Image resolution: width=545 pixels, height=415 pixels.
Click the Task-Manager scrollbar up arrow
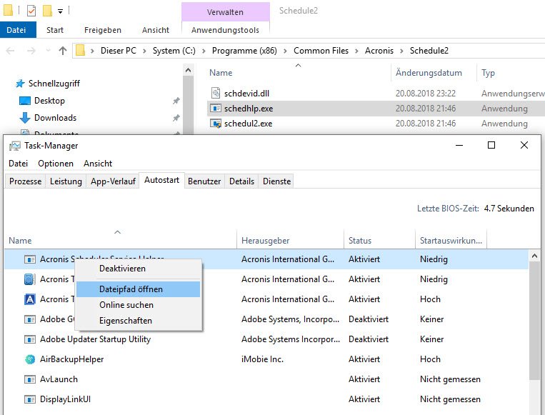pyautogui.click(x=534, y=256)
